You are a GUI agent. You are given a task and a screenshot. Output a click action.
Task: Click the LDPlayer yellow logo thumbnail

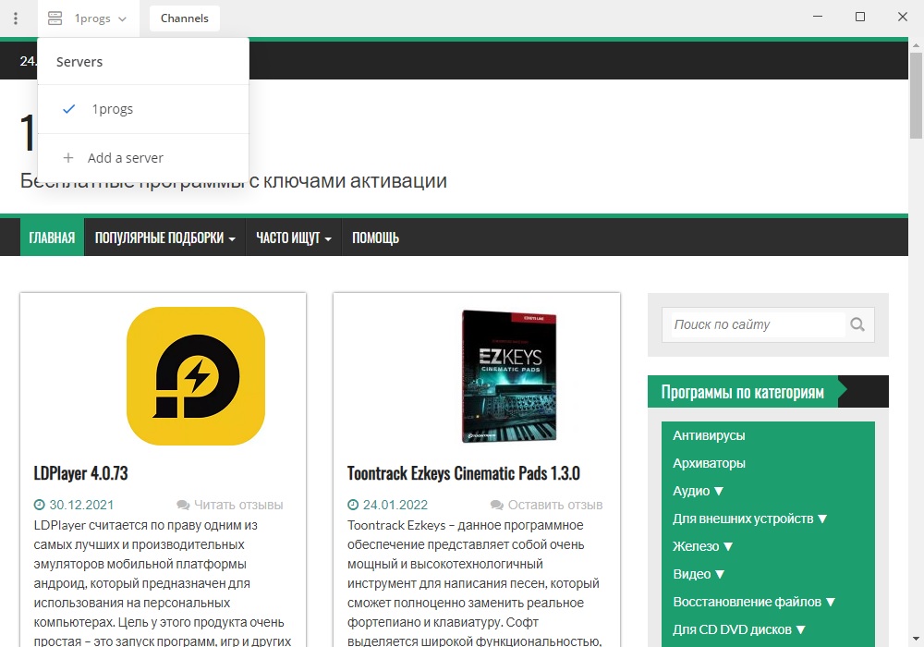point(196,376)
